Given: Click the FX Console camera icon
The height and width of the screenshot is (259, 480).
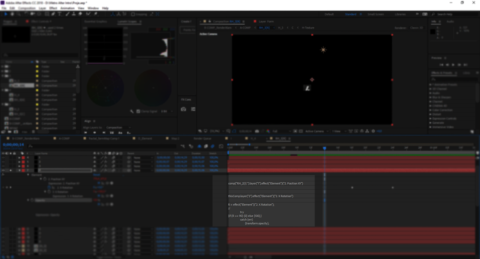Looking at the screenshot, I should [x=183, y=109].
